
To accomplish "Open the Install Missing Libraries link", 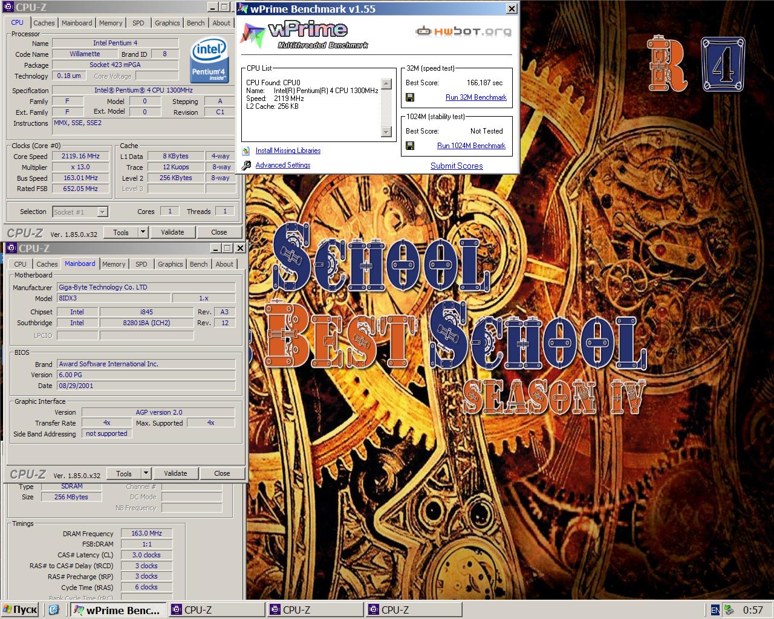I will coord(288,151).
